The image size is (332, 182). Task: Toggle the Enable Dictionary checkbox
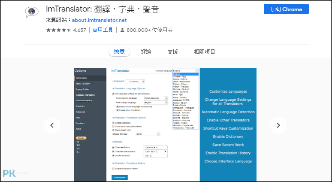113,123
